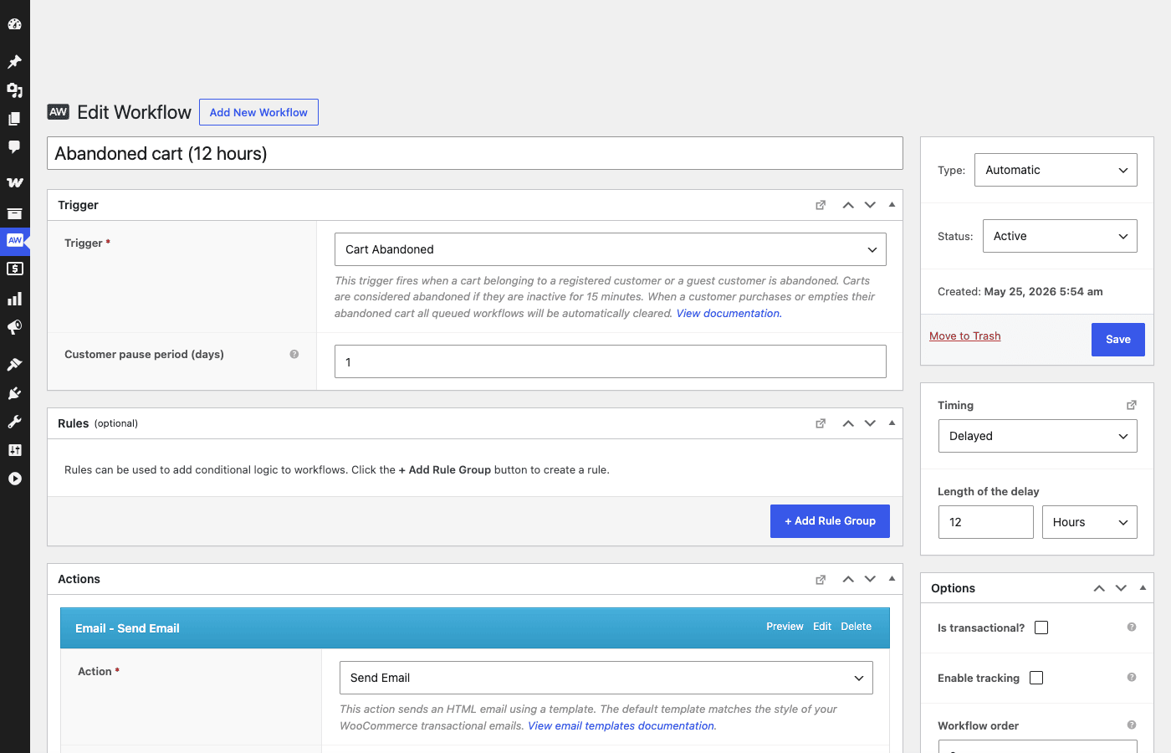
Task: Collapse the Options panel with its toggle triangle
Action: click(1143, 588)
